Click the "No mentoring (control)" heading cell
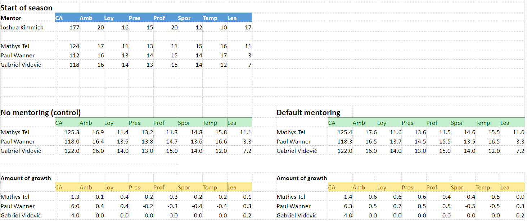This screenshot has height=221, width=527. pos(41,113)
